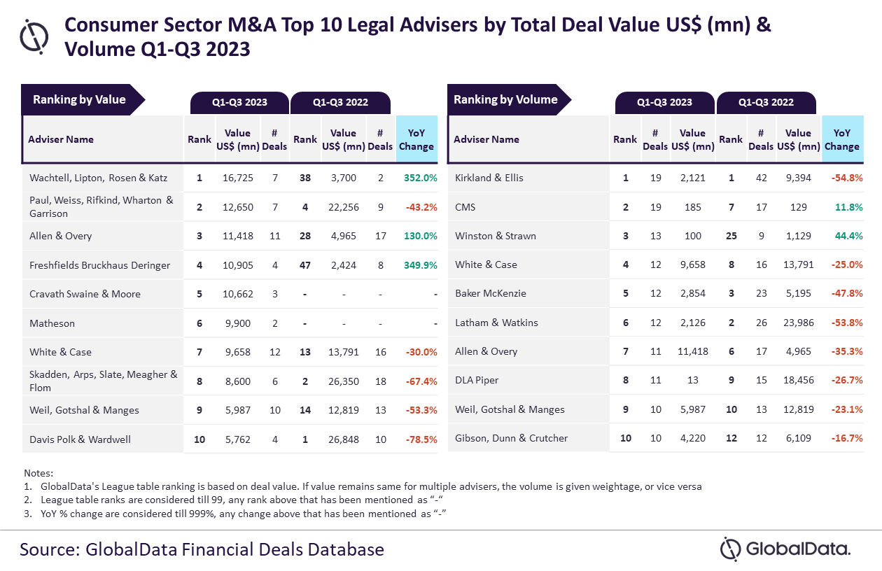This screenshot has width=882, height=571.
Task: Click the YoY Change column header in the value table
Action: point(416,139)
